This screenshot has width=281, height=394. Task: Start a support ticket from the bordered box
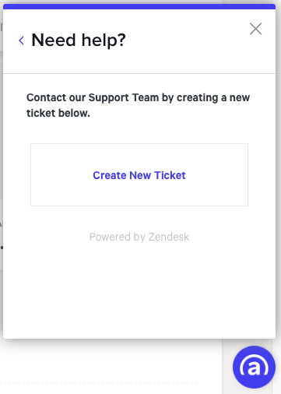(139, 174)
